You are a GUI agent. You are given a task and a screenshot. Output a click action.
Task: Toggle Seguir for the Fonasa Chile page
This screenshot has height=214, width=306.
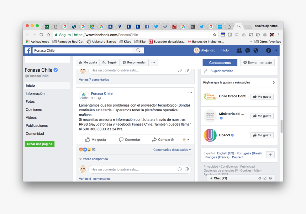[x=110, y=62]
